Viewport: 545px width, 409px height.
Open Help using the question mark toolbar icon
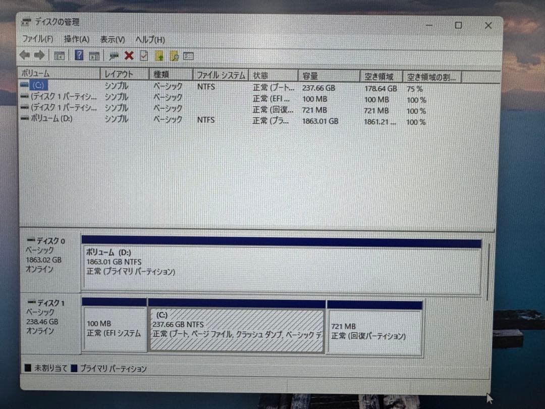coord(79,56)
